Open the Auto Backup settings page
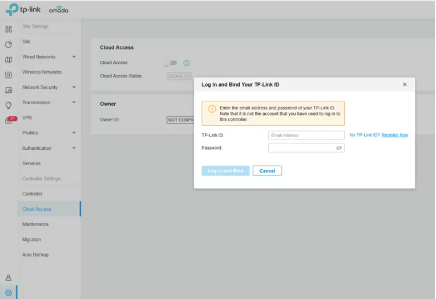This screenshot has width=436, height=299. pyautogui.click(x=35, y=255)
